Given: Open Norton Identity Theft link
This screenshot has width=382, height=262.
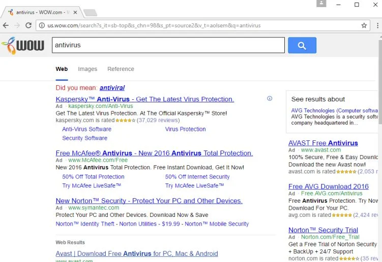Looking at the screenshot, I should pyautogui.click(x=85, y=224).
